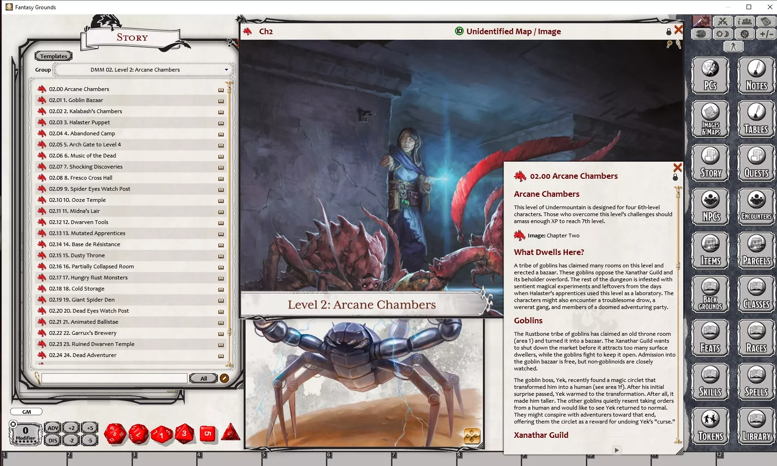Open the Library sidebar button
This screenshot has height=466, width=777.
pyautogui.click(x=756, y=426)
